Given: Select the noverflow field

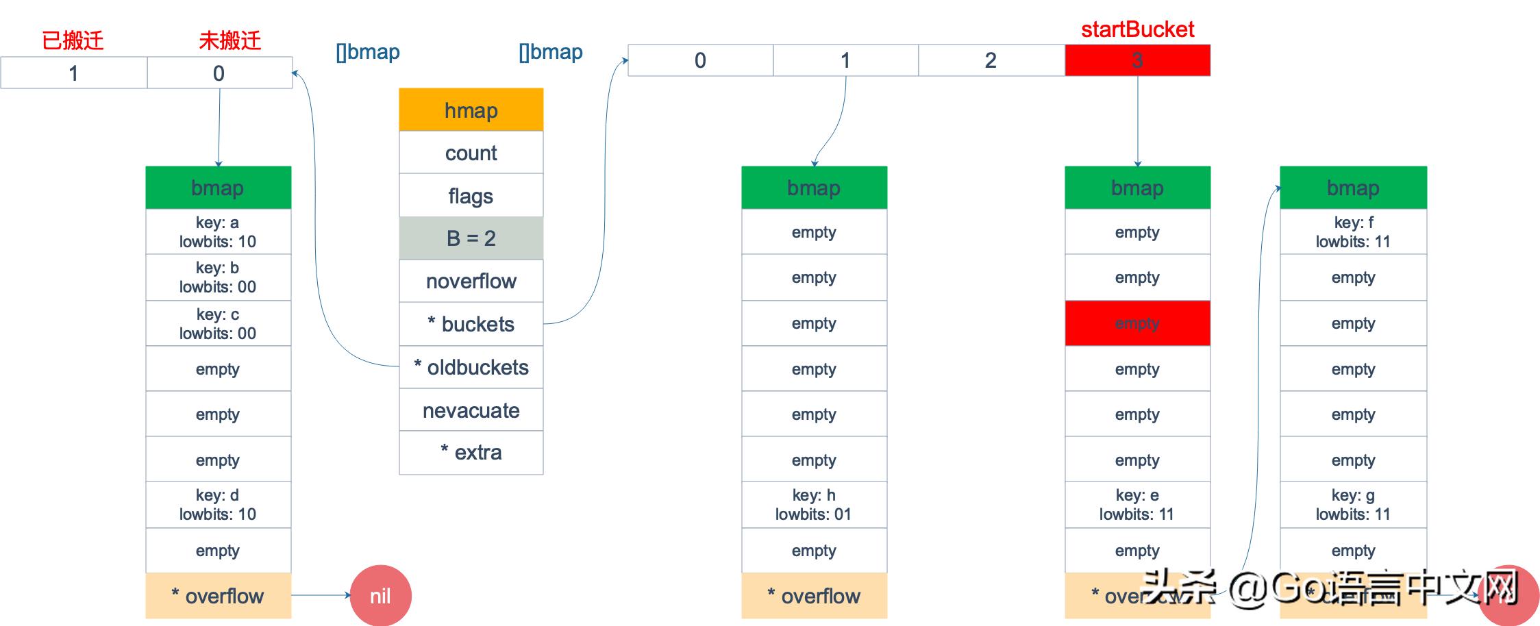Looking at the screenshot, I should point(471,281).
